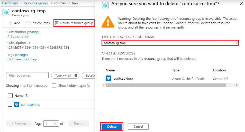
Task: Open the Page number dropdown
Action: pos(51,124)
